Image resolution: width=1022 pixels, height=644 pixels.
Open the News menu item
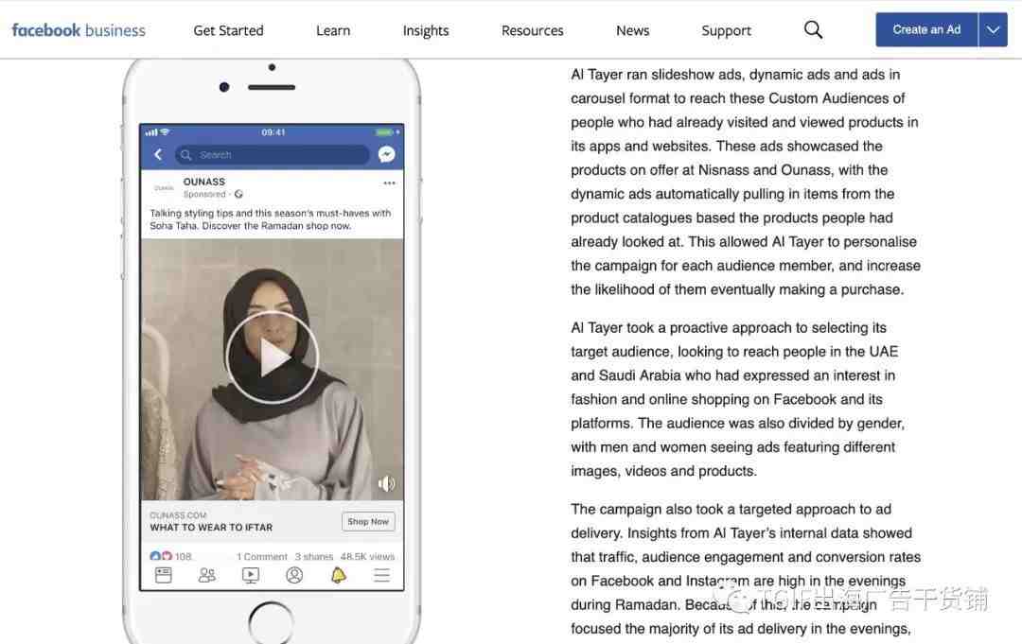632,30
